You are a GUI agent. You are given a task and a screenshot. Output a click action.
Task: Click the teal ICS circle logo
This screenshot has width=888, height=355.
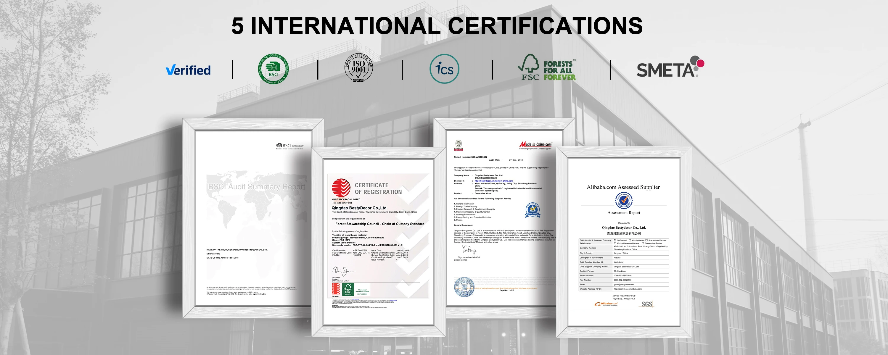(444, 69)
